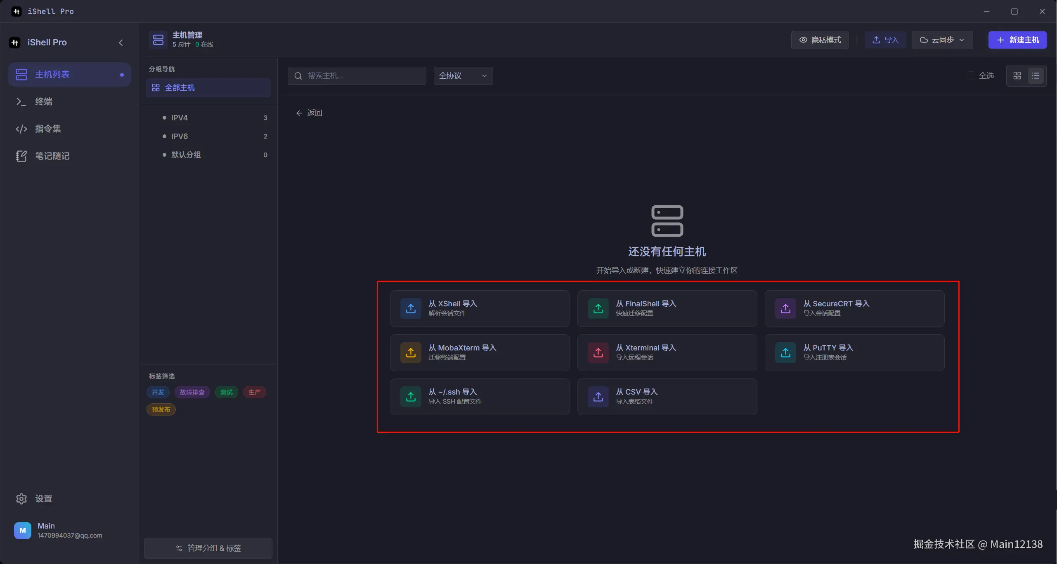Viewport: 1057px width, 564px height.
Task: Click the 新建主机 new host button
Action: [1017, 40]
